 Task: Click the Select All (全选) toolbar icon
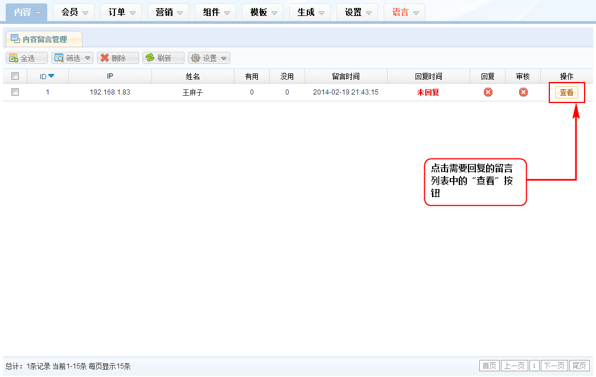(x=13, y=58)
